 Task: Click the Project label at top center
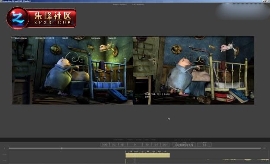120,4
